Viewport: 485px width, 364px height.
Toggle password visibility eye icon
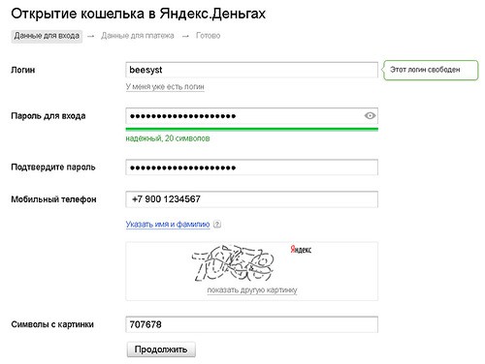click(370, 115)
